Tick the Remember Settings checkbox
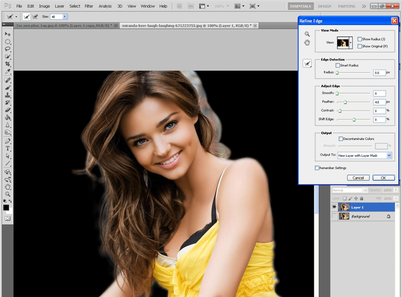The image size is (402, 297). click(x=317, y=168)
